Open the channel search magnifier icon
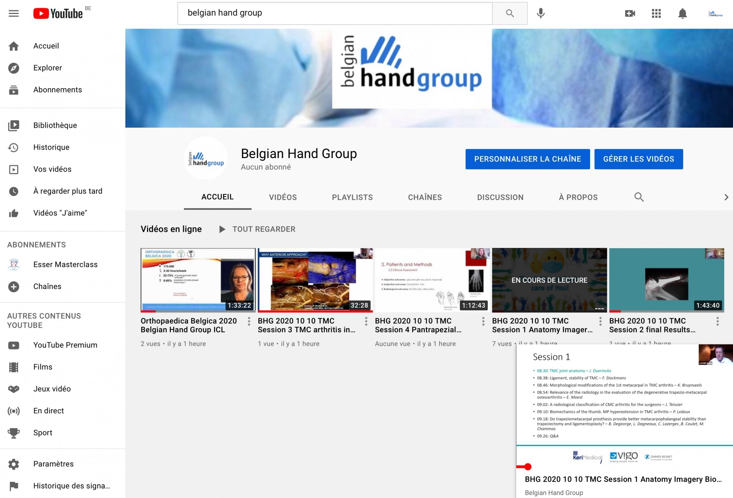The height and width of the screenshot is (498, 733). 639,197
